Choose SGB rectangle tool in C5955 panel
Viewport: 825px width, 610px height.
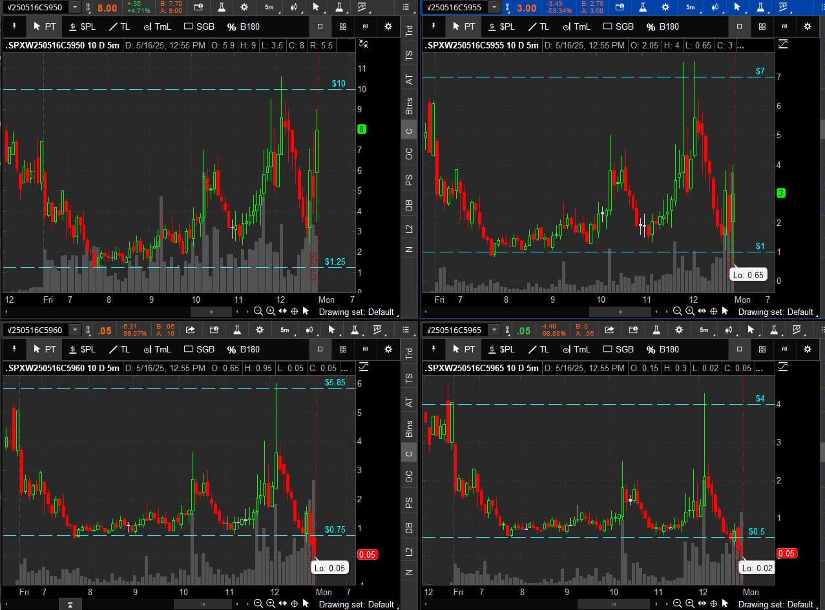(x=618, y=26)
